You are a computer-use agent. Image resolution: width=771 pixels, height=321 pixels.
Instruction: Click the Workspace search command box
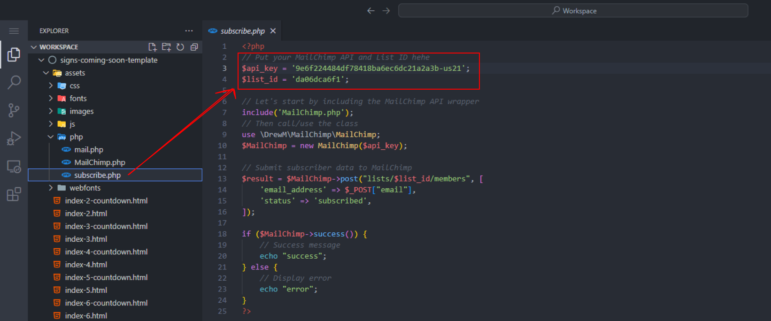coord(573,10)
